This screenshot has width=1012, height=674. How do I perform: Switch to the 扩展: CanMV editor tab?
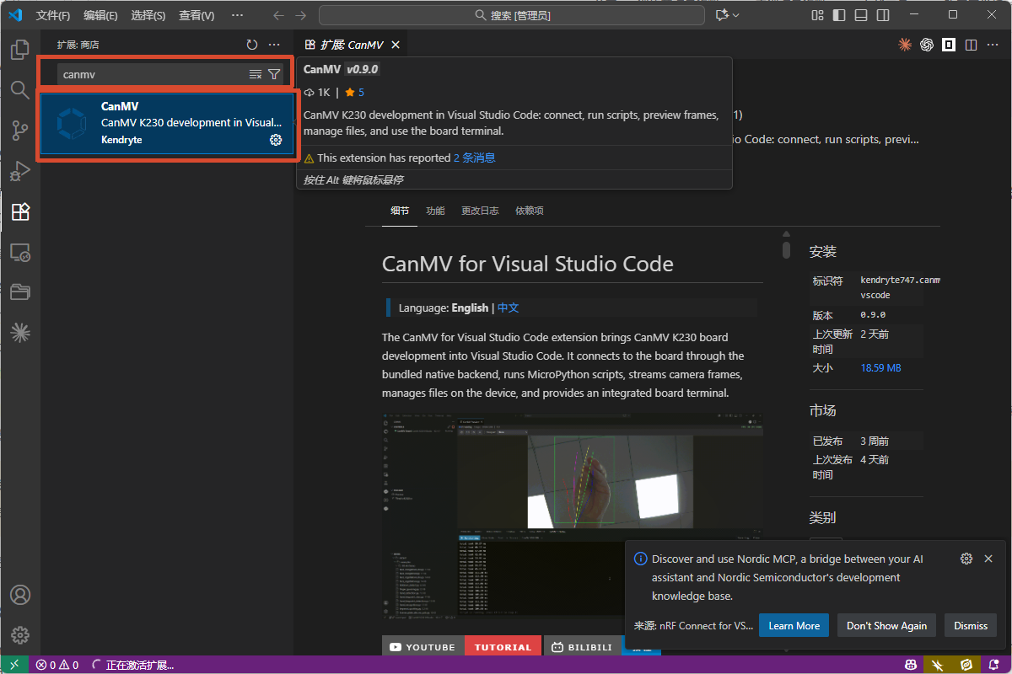pos(352,45)
